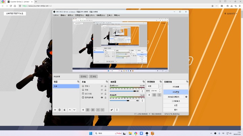Open the OBS icon in the taskbar
Viewport: 243px width, 136px height.
coord(147,133)
